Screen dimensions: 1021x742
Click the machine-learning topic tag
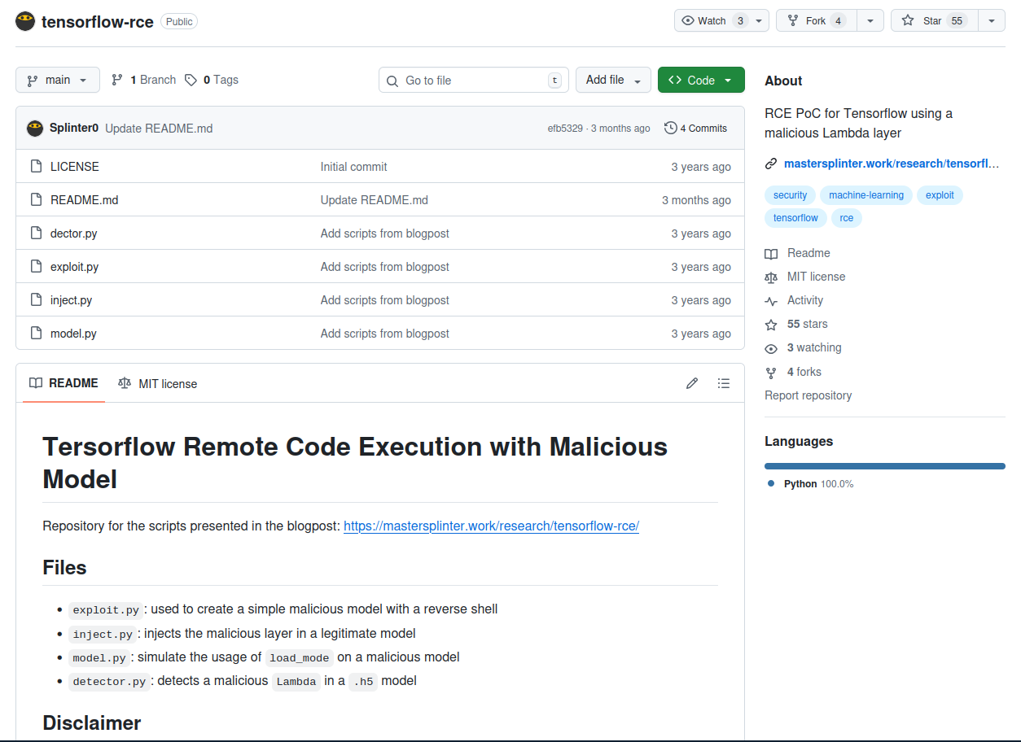click(x=865, y=195)
